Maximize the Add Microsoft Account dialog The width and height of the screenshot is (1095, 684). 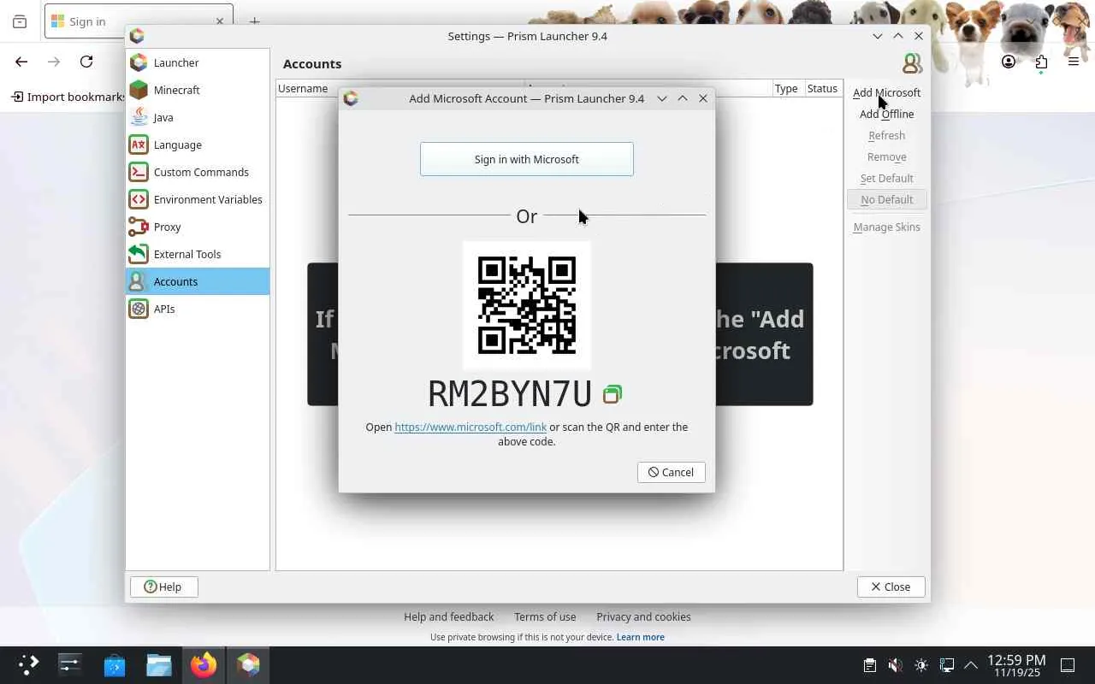point(683,98)
